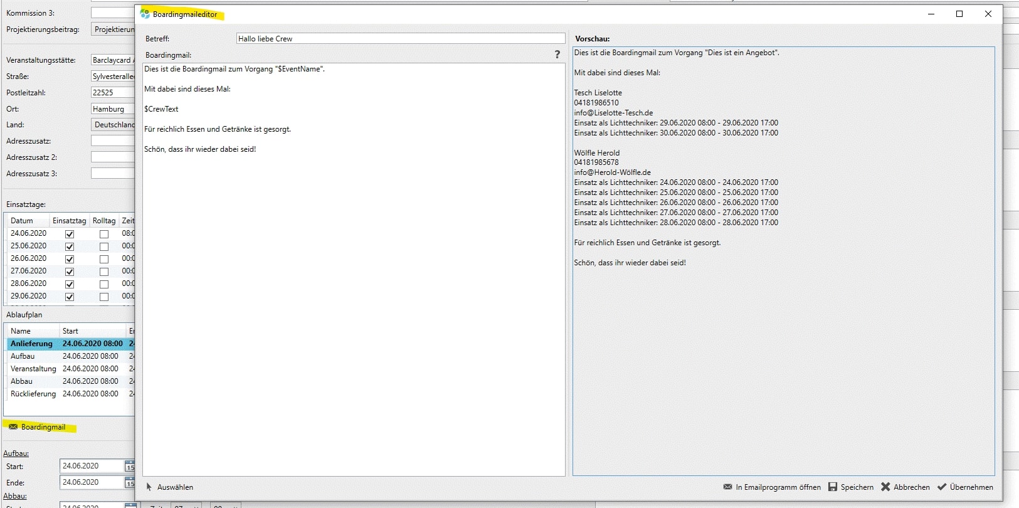Click the Betreff field with Hallo liebe Crew
This screenshot has height=508, width=1019.
tap(401, 39)
